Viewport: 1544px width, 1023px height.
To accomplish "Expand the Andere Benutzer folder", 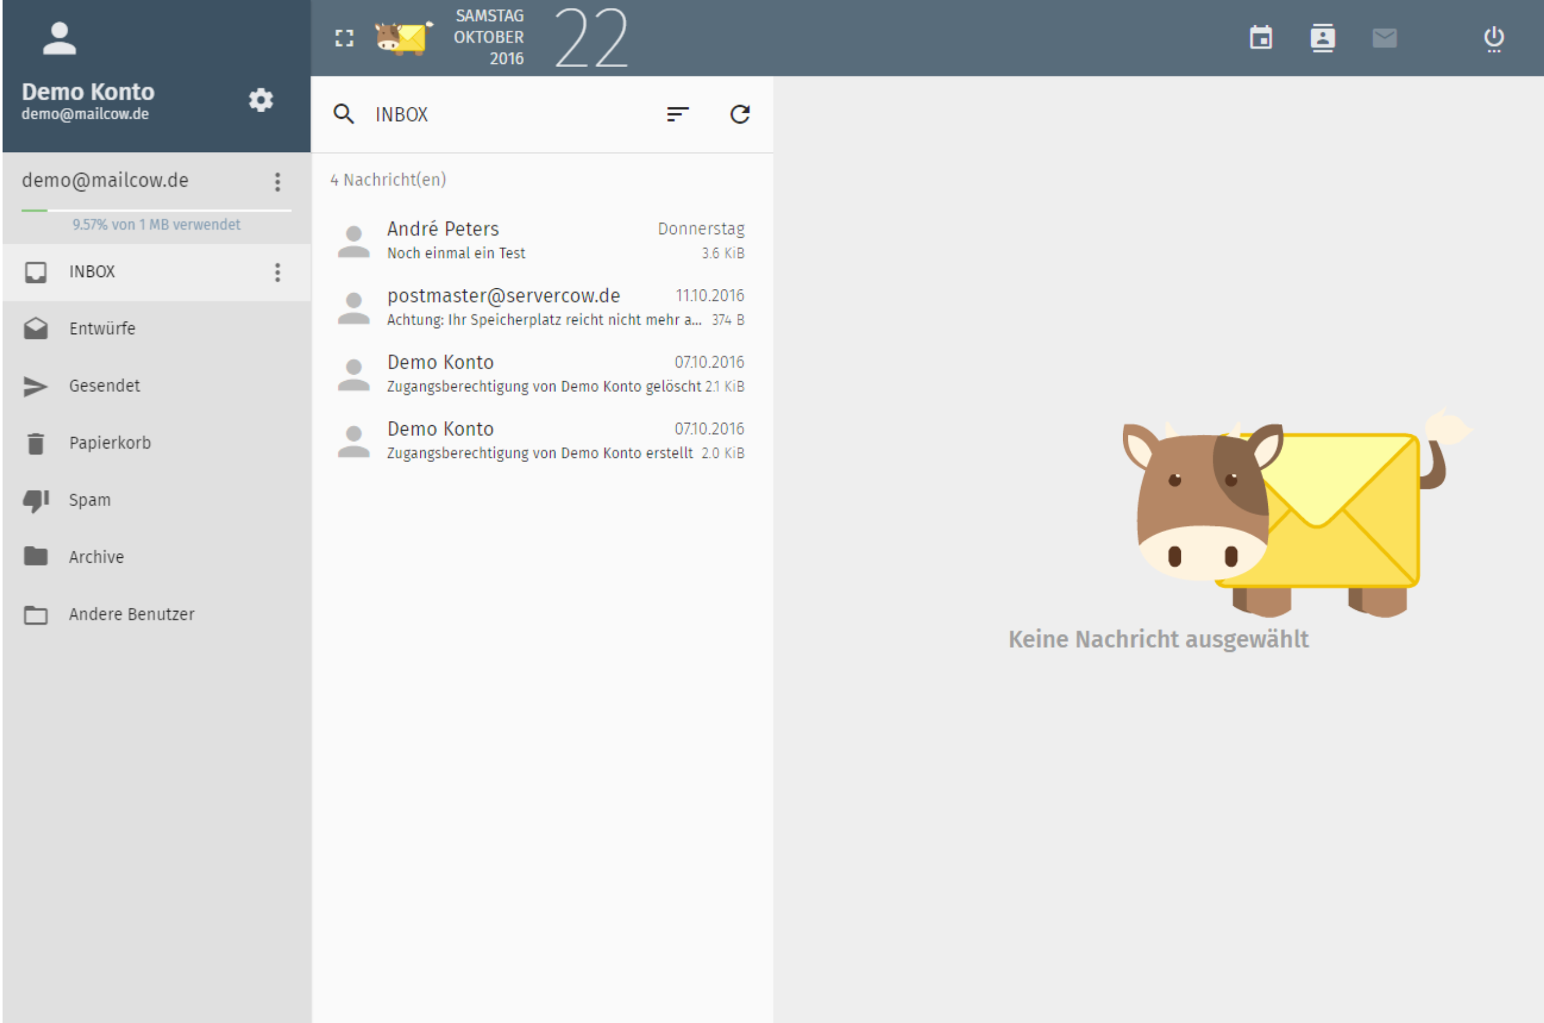I will pyautogui.click(x=131, y=613).
